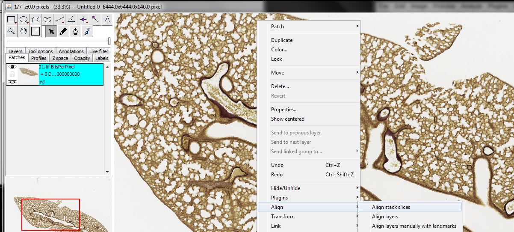Choose the Hand scrolling tool
The width and height of the screenshot is (514, 232).
click(x=24, y=31)
